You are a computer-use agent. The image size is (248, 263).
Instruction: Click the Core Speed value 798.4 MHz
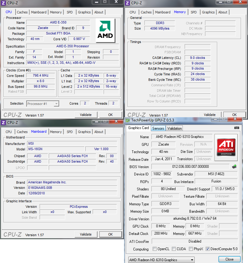point(41,75)
